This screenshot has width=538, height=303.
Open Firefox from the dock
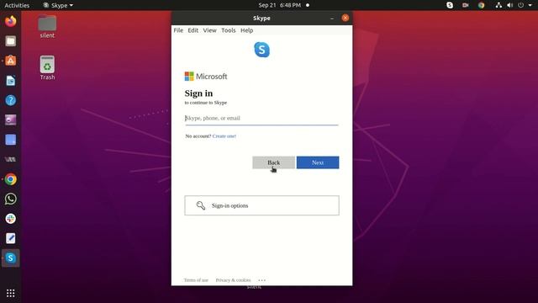pyautogui.click(x=11, y=21)
